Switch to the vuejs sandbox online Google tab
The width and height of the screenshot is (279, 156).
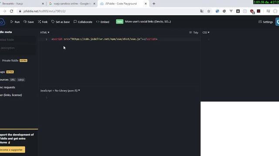[72, 3]
